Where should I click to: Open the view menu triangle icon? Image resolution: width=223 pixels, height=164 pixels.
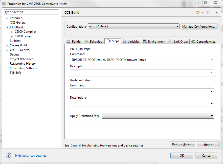pyautogui.click(x=217, y=12)
